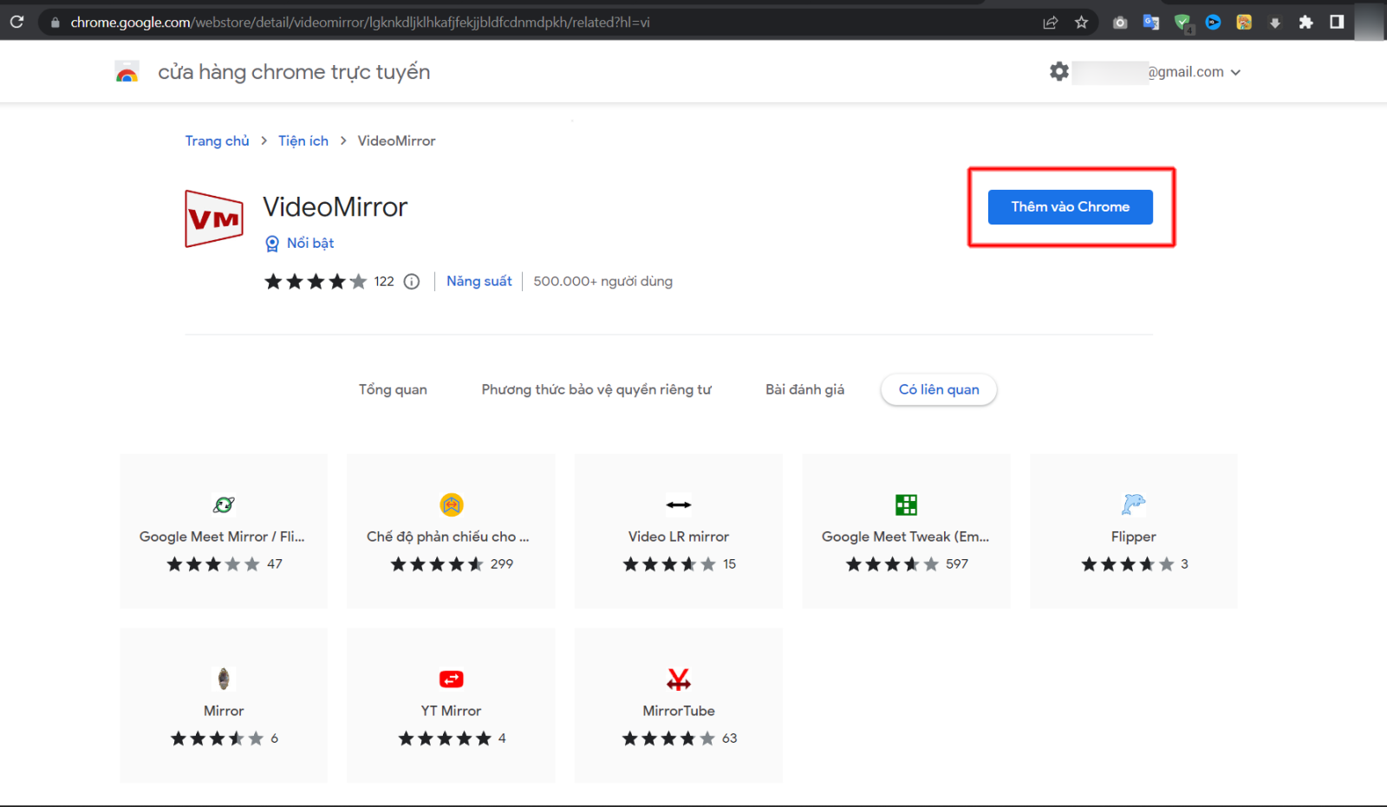Reload the page with the refresh icon
Screen dimensions: 1387x807
click(x=16, y=22)
